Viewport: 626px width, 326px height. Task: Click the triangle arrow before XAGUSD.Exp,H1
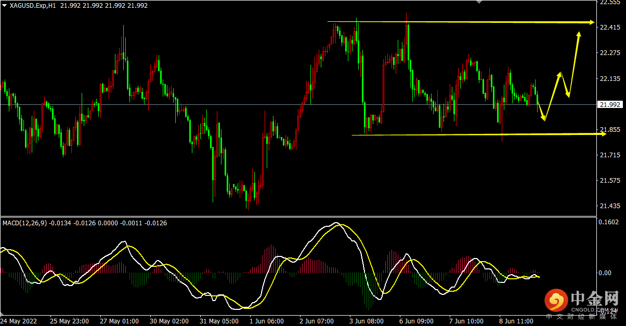coord(4,5)
